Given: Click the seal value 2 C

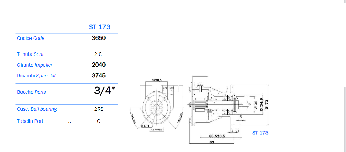Looking at the screenshot, I should 98,54.
